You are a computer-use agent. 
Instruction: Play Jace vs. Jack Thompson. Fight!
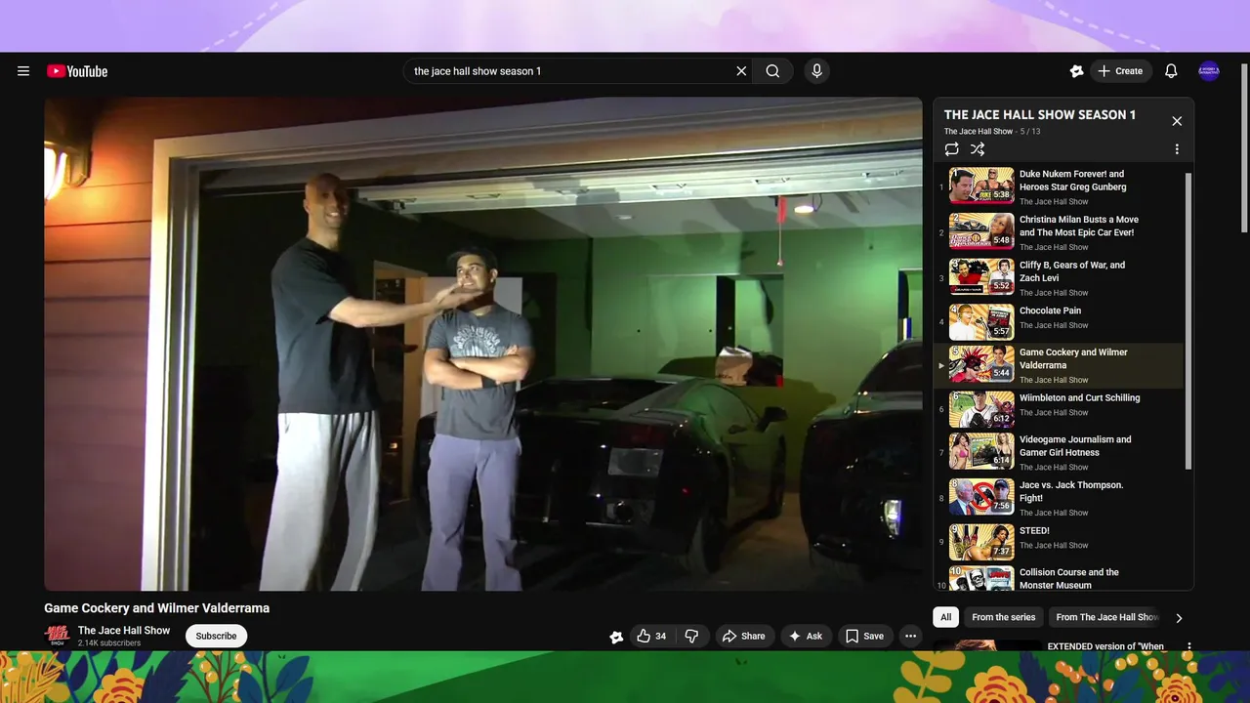coord(1060,498)
